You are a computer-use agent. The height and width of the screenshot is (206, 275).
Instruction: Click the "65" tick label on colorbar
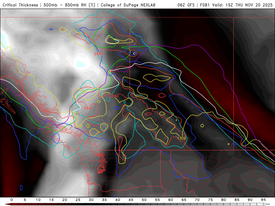point(184,200)
